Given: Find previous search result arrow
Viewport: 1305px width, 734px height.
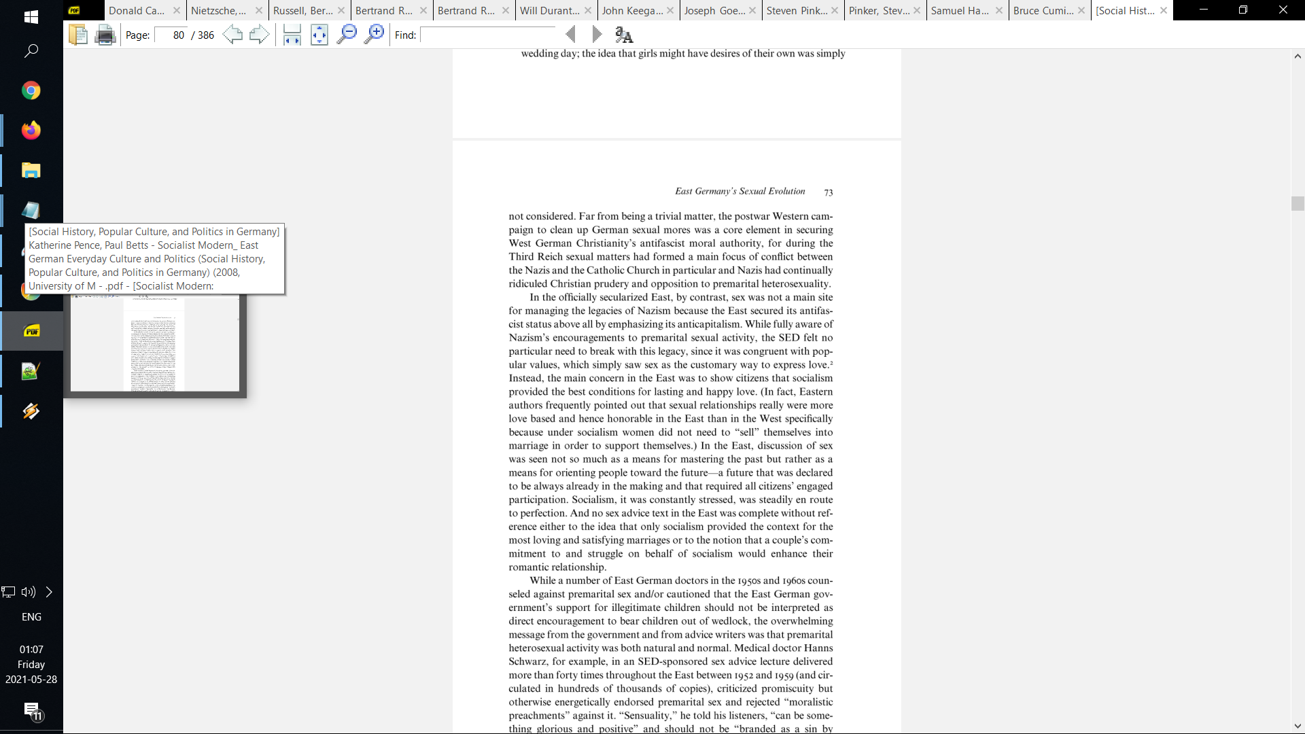Looking at the screenshot, I should pyautogui.click(x=571, y=35).
